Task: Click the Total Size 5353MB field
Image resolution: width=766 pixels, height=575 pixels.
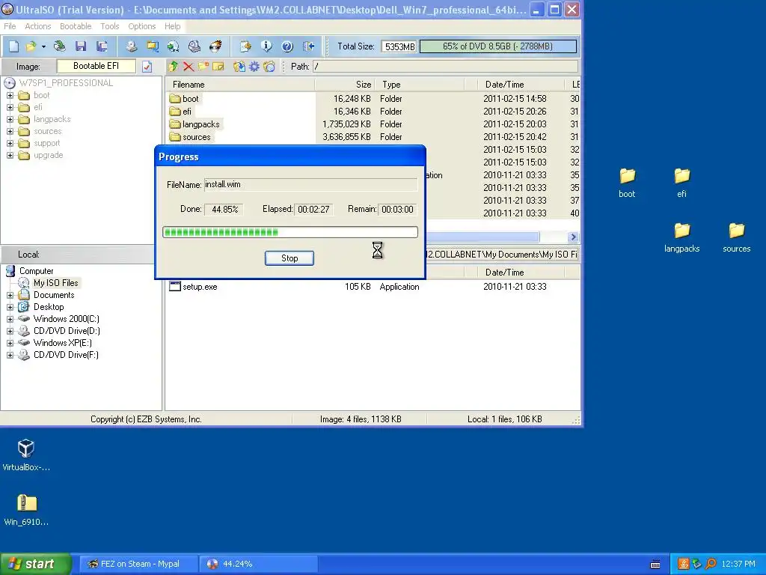Action: (399, 46)
